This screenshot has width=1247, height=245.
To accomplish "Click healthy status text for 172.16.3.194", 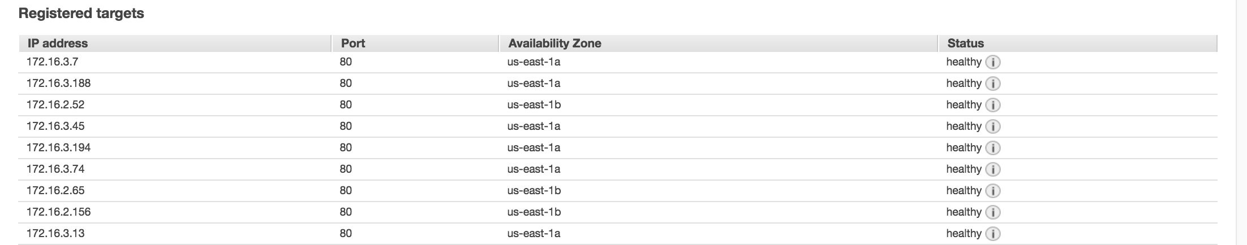I will (x=964, y=148).
